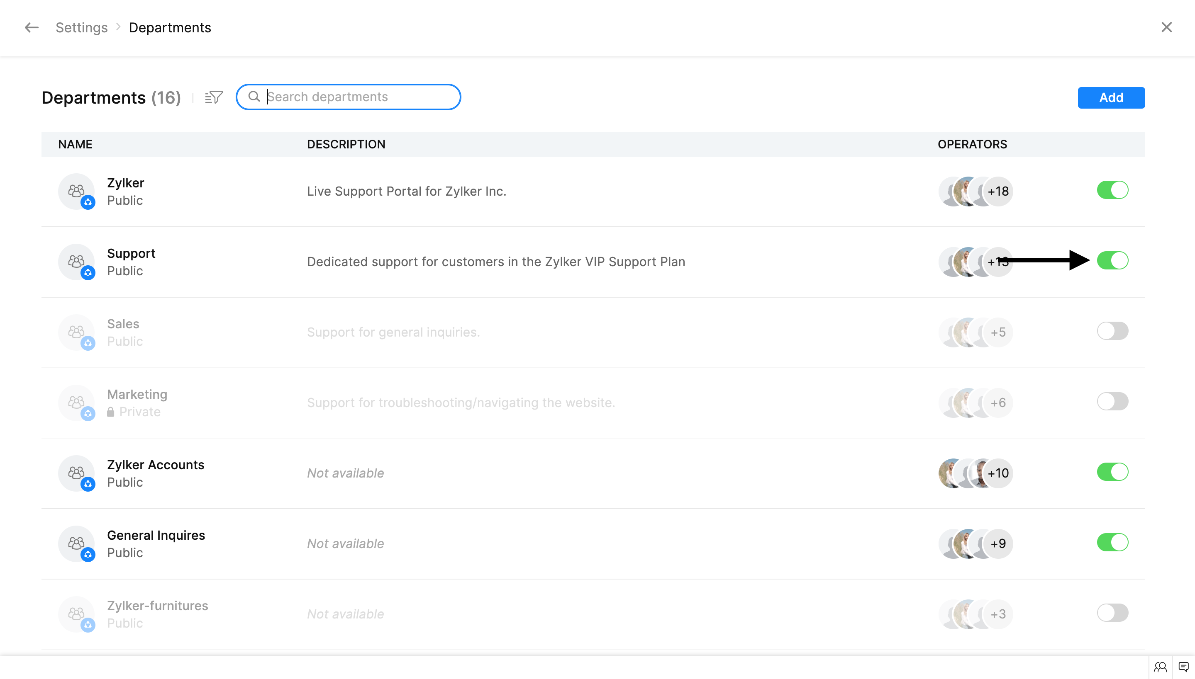Open the operators panel icon at bottom right

[1160, 667]
